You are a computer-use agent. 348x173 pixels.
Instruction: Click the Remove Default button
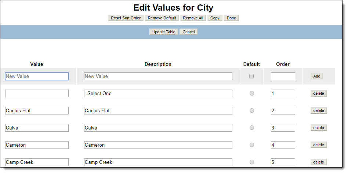[x=162, y=18]
